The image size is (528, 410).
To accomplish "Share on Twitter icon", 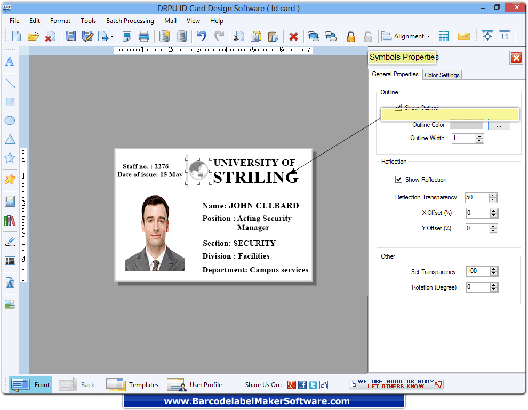I will (313, 385).
